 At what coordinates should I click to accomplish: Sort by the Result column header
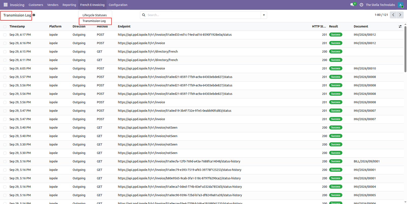tap(333, 26)
